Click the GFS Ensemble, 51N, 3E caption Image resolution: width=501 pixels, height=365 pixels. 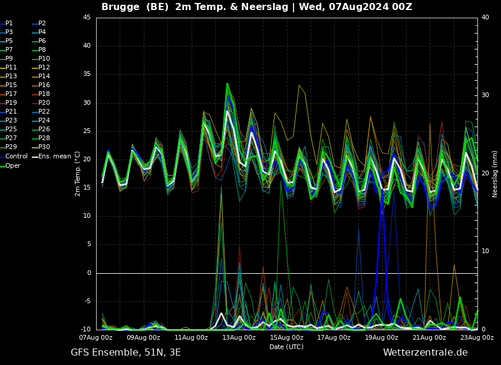[126, 353]
